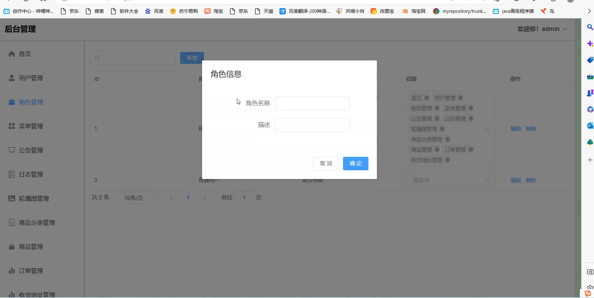Go to the previous page arrow
594x298 pixels.
click(171, 198)
